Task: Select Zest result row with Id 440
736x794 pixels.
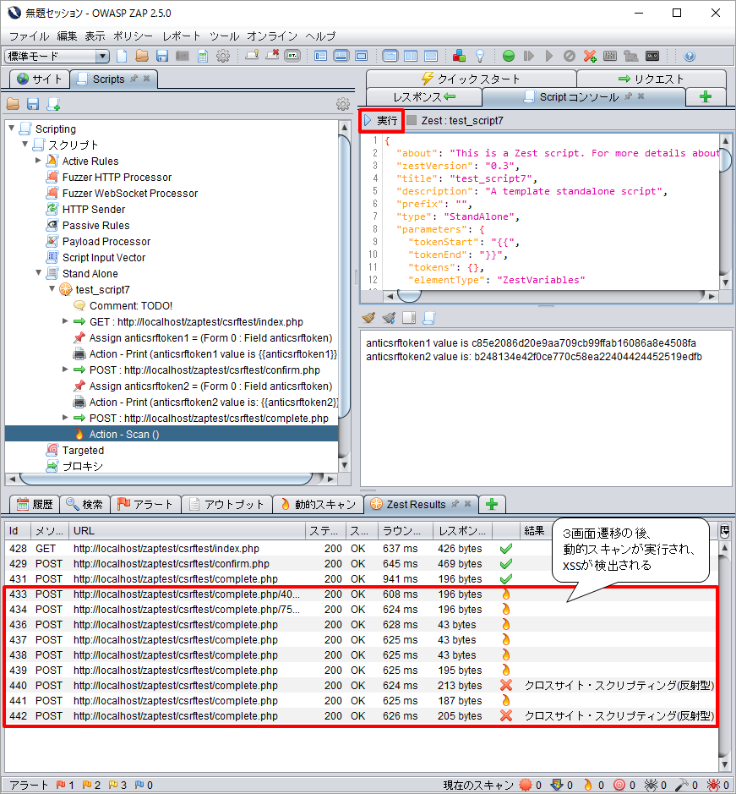Action: pyautogui.click(x=361, y=685)
